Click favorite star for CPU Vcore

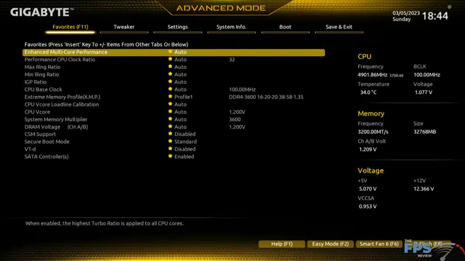point(170,111)
